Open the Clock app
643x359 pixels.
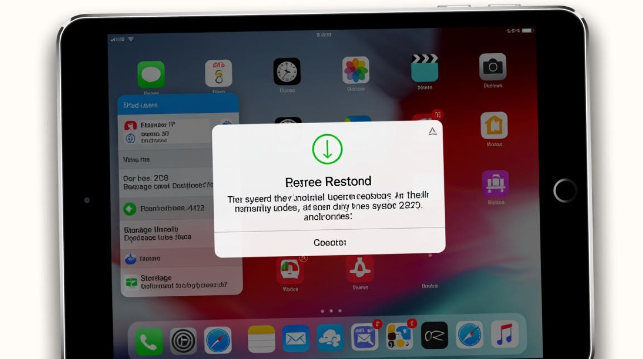[287, 70]
